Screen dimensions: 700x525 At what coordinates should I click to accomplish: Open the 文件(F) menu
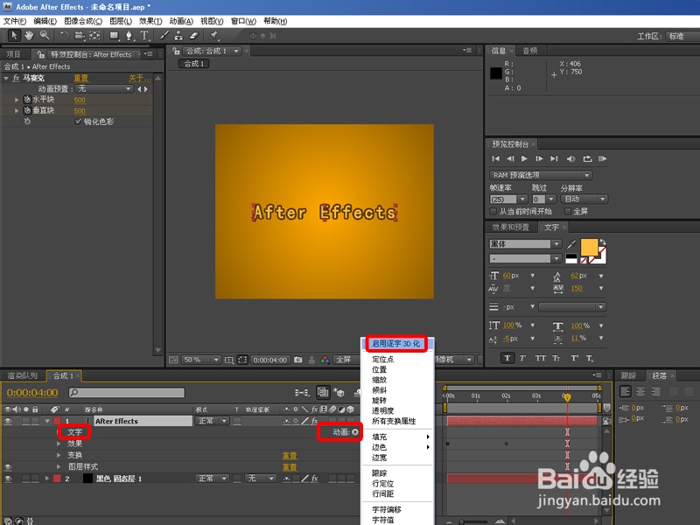point(14,21)
